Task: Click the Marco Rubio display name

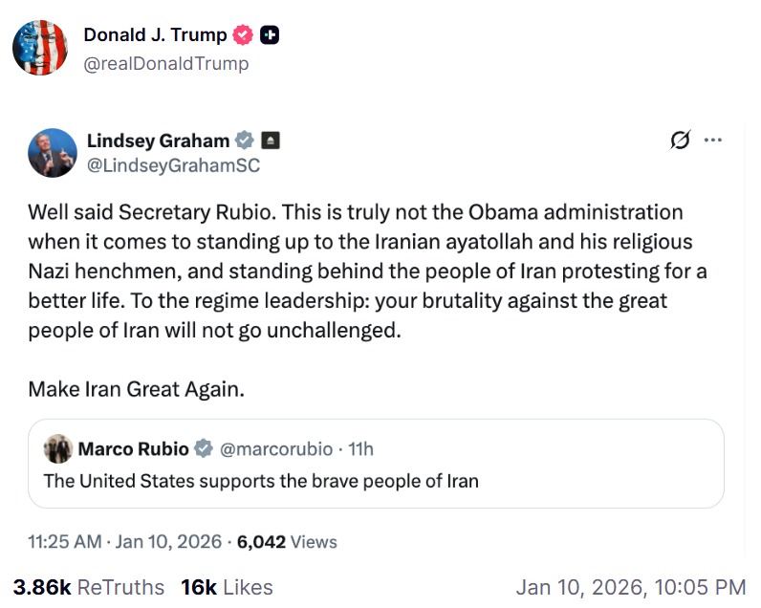Action: coord(133,448)
